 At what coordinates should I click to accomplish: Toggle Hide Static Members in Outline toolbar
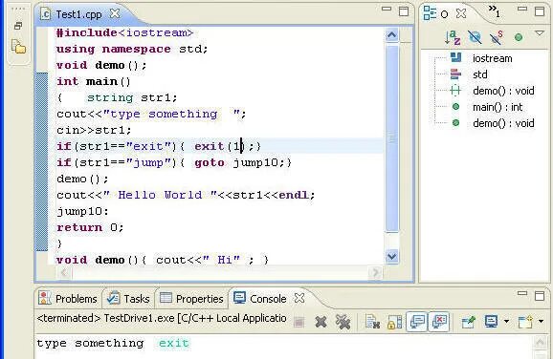click(x=497, y=37)
